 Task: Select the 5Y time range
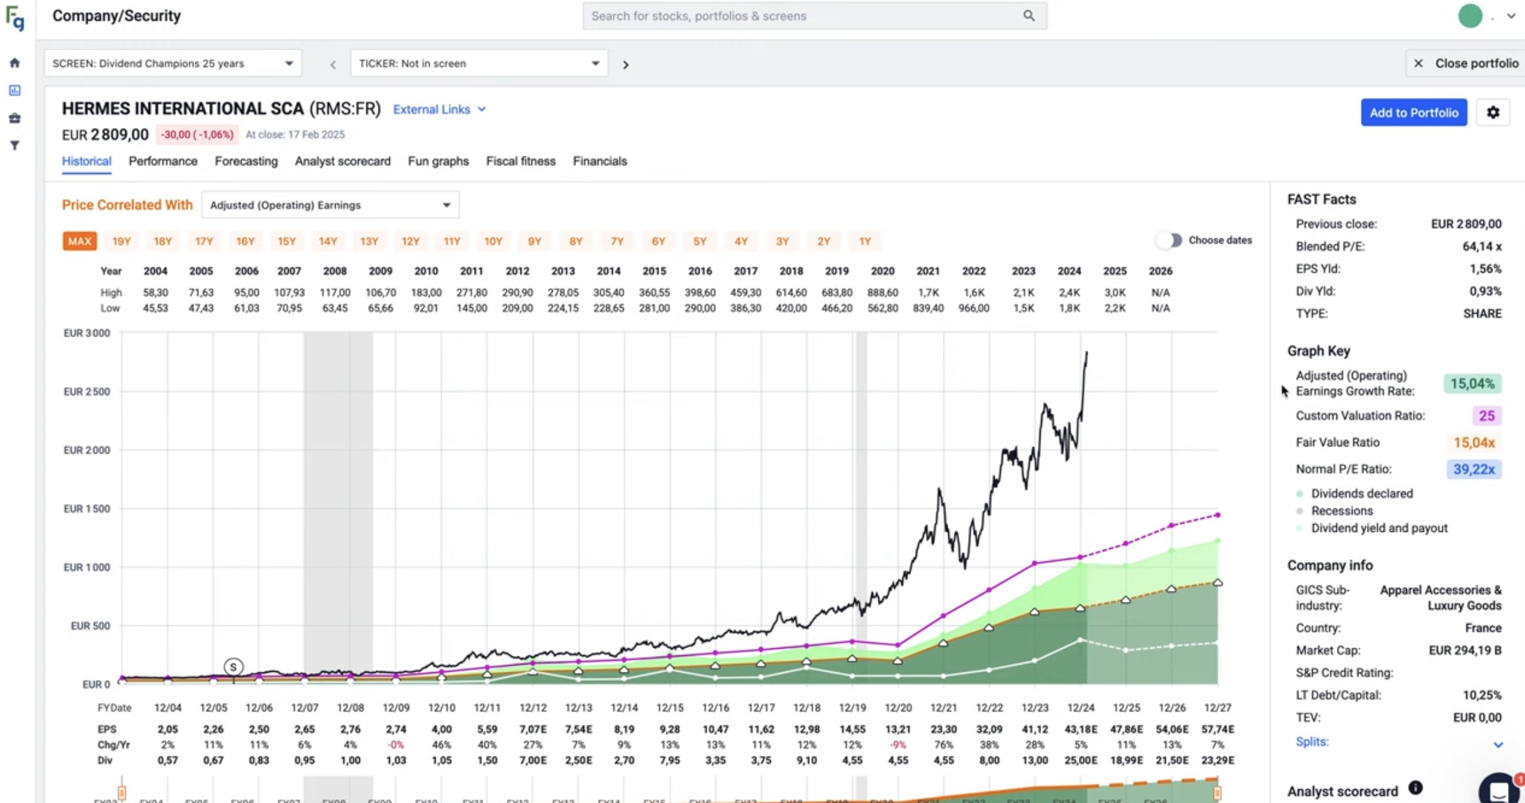699,241
